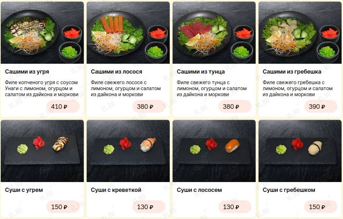Viewport: 343px width, 219px height.
Task: Add Суши с гребешком via its 150 ₽ button
Action: point(321,207)
